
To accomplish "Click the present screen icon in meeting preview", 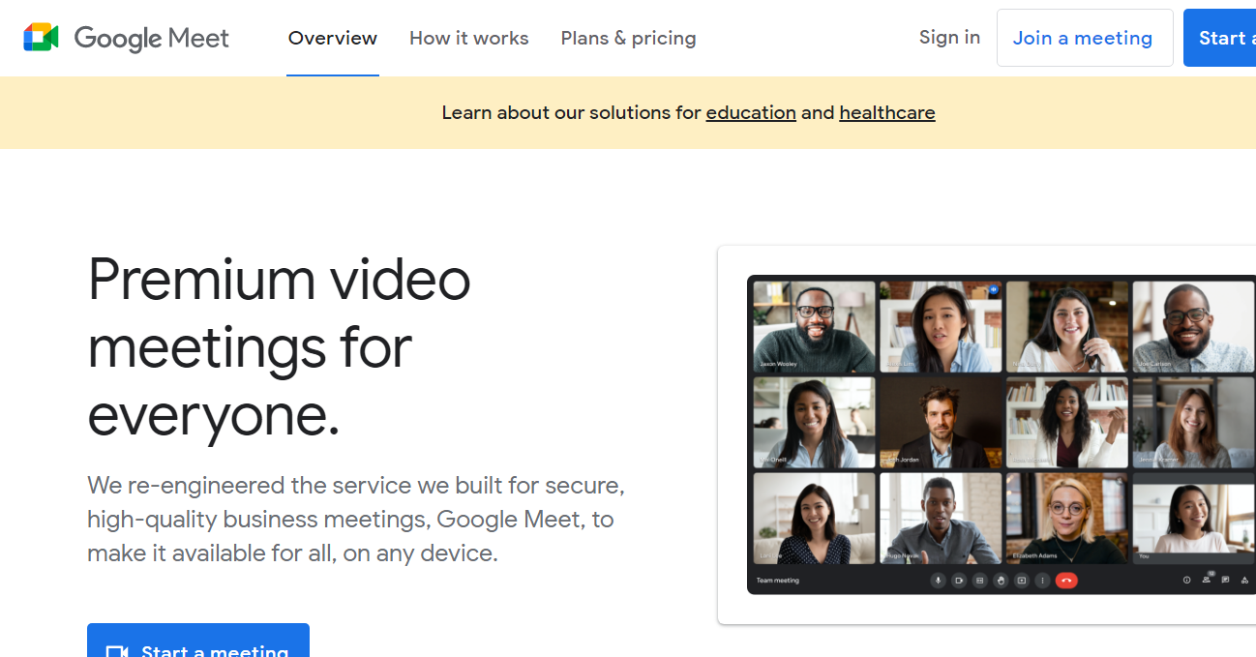I will (x=1021, y=581).
